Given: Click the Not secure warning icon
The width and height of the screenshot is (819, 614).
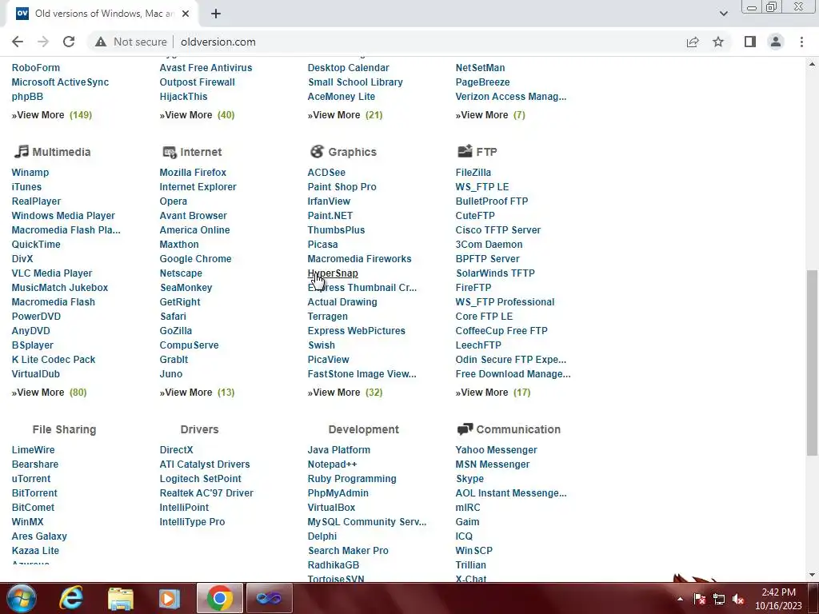Looking at the screenshot, I should [x=101, y=42].
